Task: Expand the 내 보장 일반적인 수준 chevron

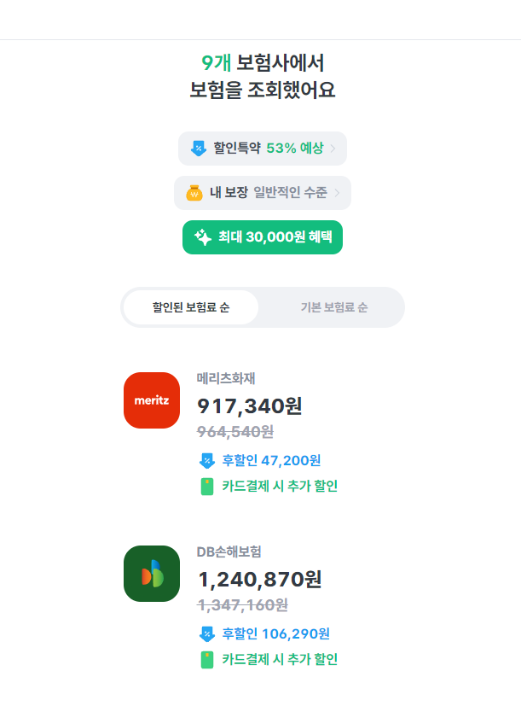Action: click(x=337, y=193)
